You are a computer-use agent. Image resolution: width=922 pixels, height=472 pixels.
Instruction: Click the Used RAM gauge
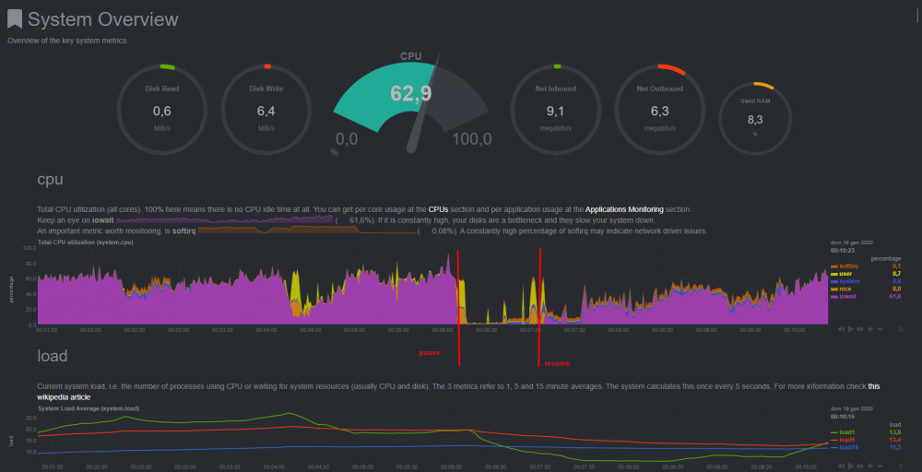[755, 119]
